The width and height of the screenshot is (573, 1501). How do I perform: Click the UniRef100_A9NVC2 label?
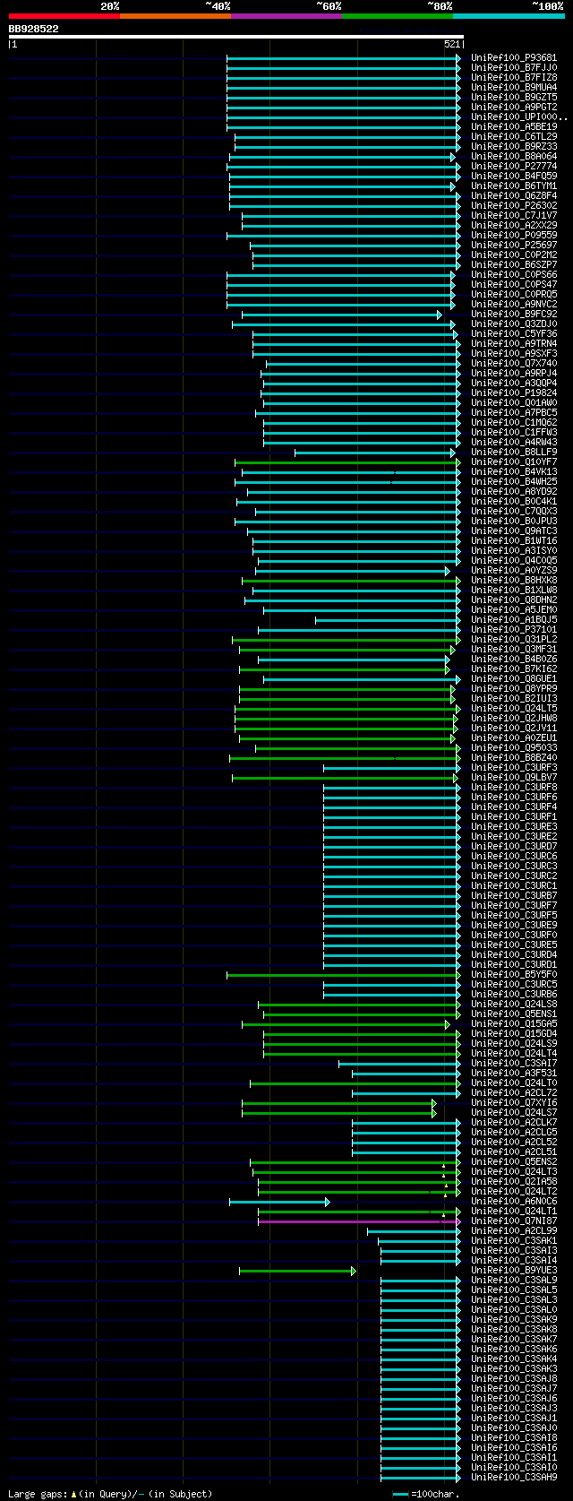point(514,305)
